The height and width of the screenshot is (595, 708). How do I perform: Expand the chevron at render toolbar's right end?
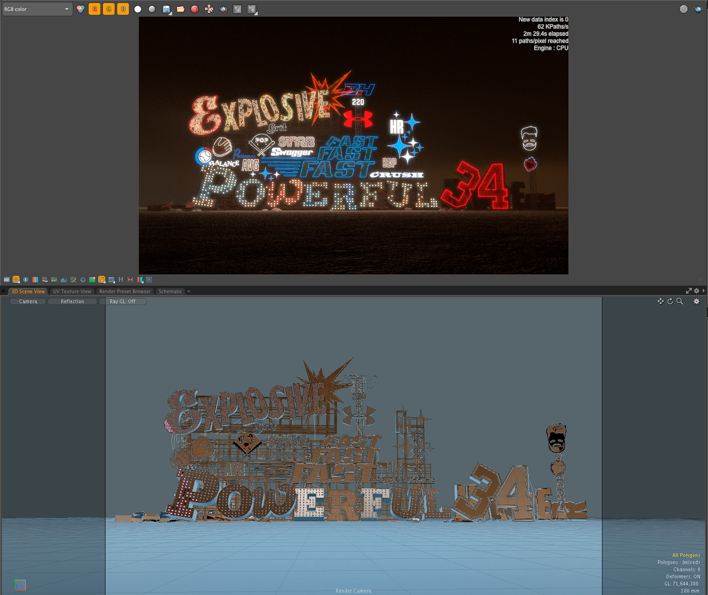(700, 280)
